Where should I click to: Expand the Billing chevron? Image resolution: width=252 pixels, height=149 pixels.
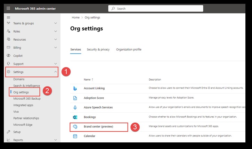[x=56, y=47]
